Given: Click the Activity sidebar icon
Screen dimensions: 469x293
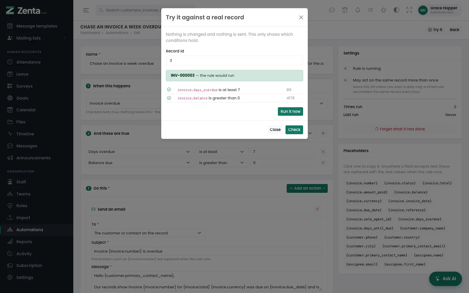Looking at the screenshot, I should [x=10, y=254].
